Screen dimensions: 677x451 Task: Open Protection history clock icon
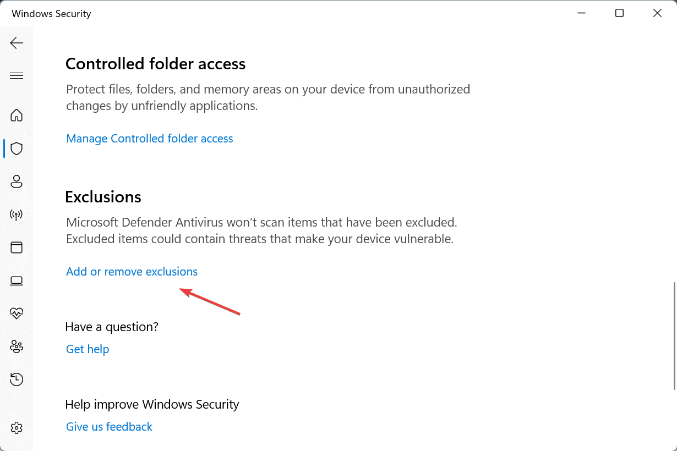(17, 380)
